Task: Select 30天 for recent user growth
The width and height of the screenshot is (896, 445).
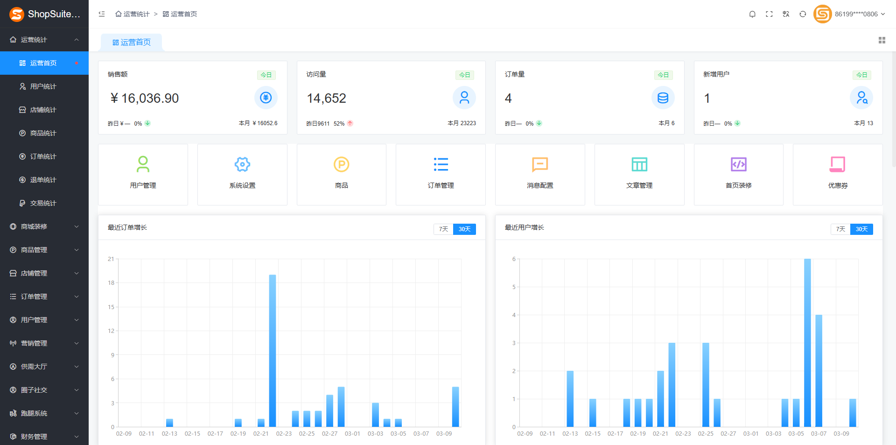Action: point(861,229)
